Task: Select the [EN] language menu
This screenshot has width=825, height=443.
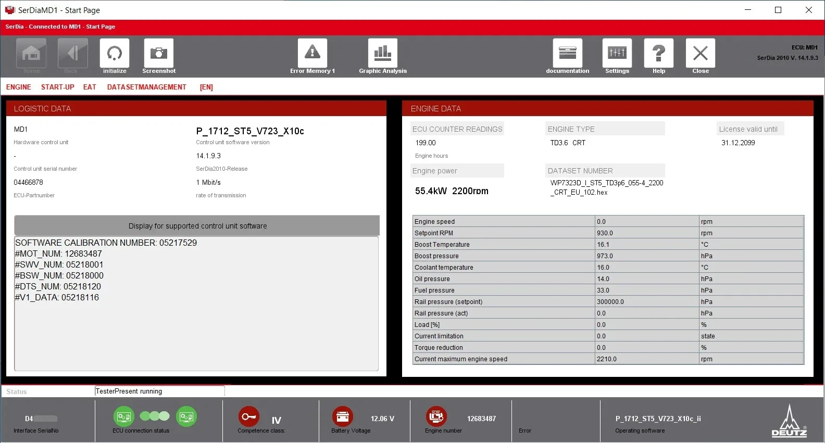Action: 206,87
